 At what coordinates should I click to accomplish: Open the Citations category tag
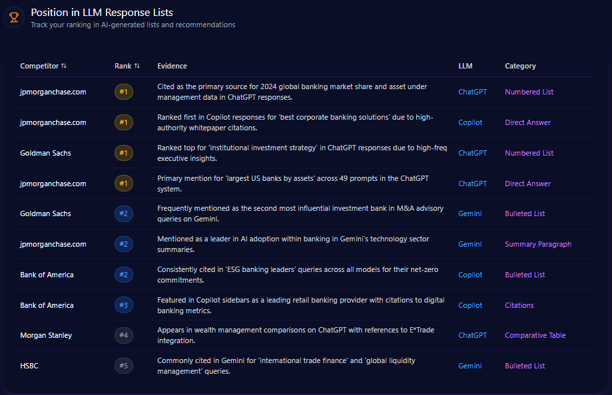pos(519,305)
